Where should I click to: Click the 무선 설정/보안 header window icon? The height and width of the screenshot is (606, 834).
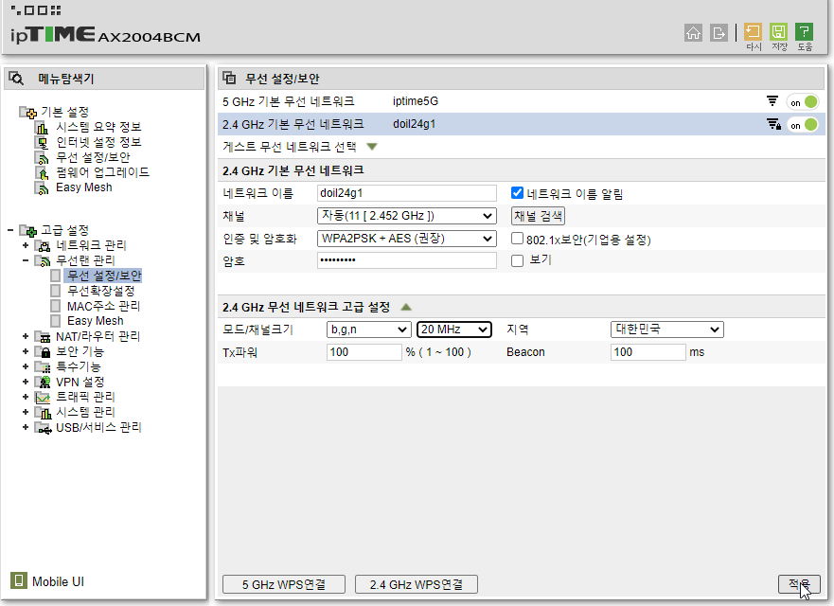[x=229, y=78]
